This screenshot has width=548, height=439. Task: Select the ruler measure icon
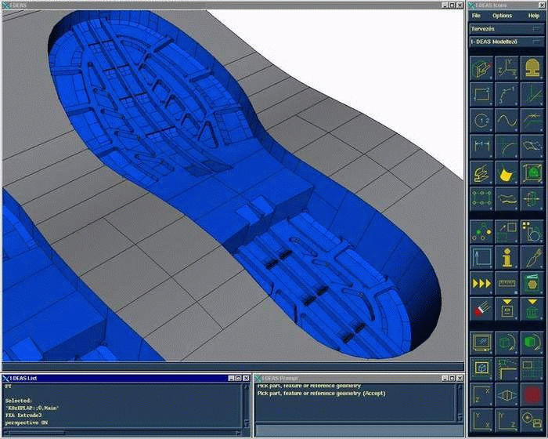507,284
